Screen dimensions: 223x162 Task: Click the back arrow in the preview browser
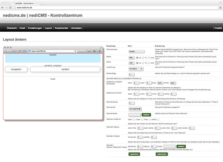(6, 51)
